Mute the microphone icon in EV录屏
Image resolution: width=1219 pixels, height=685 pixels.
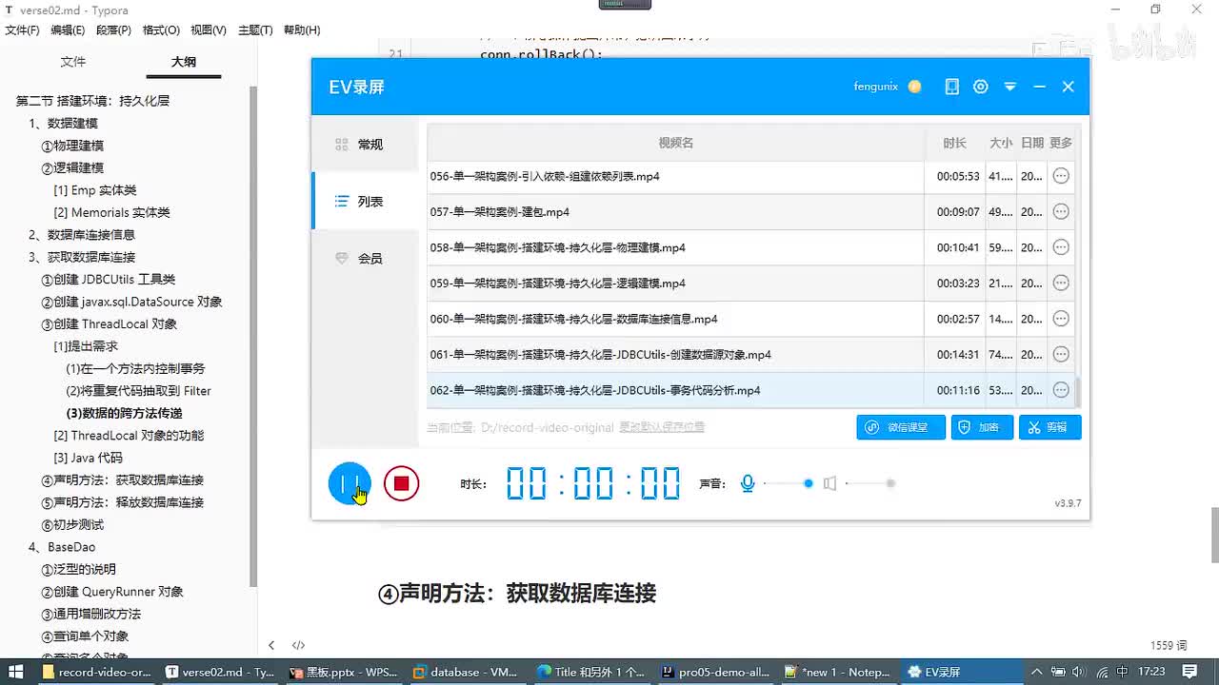[748, 483]
